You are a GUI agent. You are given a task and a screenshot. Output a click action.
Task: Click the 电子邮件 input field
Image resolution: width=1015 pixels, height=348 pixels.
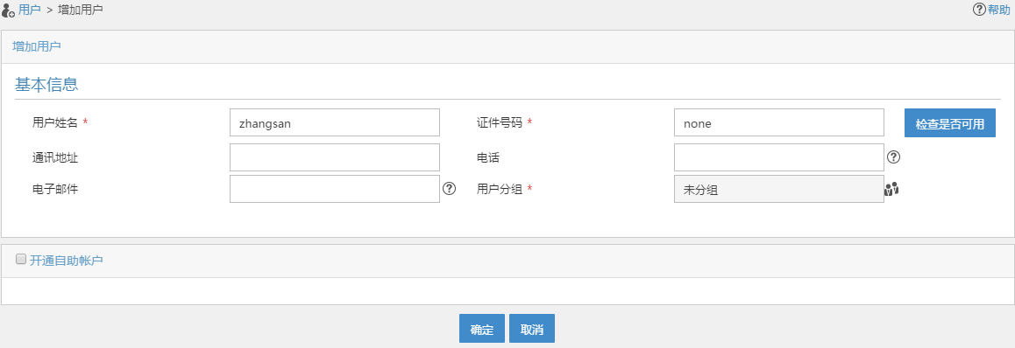click(335, 189)
